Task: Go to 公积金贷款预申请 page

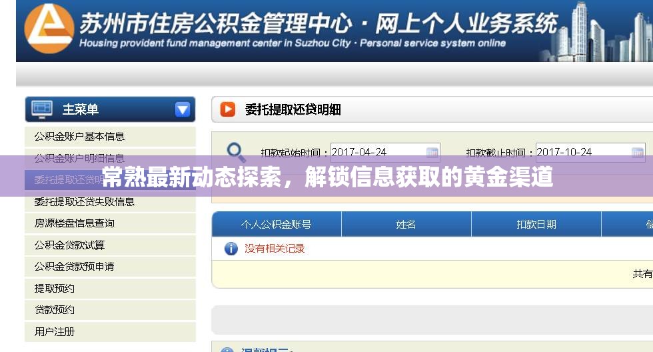Action: pyautogui.click(x=110, y=267)
